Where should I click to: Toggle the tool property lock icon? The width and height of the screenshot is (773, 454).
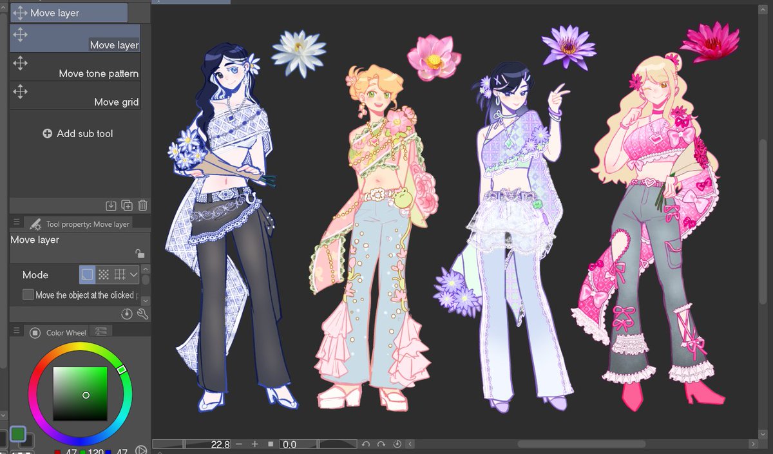(x=139, y=254)
